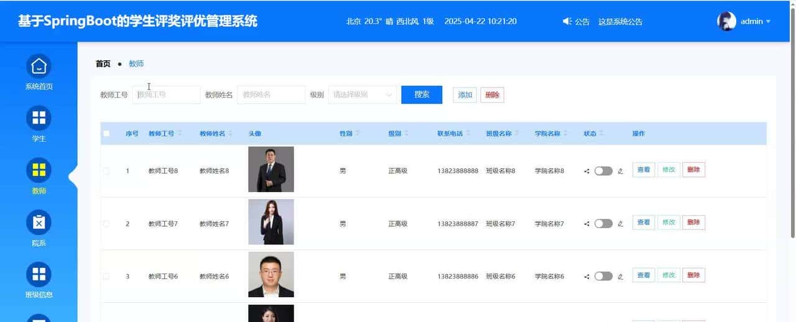Click 查看 for 教师姓名8
The image size is (796, 322).
coord(644,170)
